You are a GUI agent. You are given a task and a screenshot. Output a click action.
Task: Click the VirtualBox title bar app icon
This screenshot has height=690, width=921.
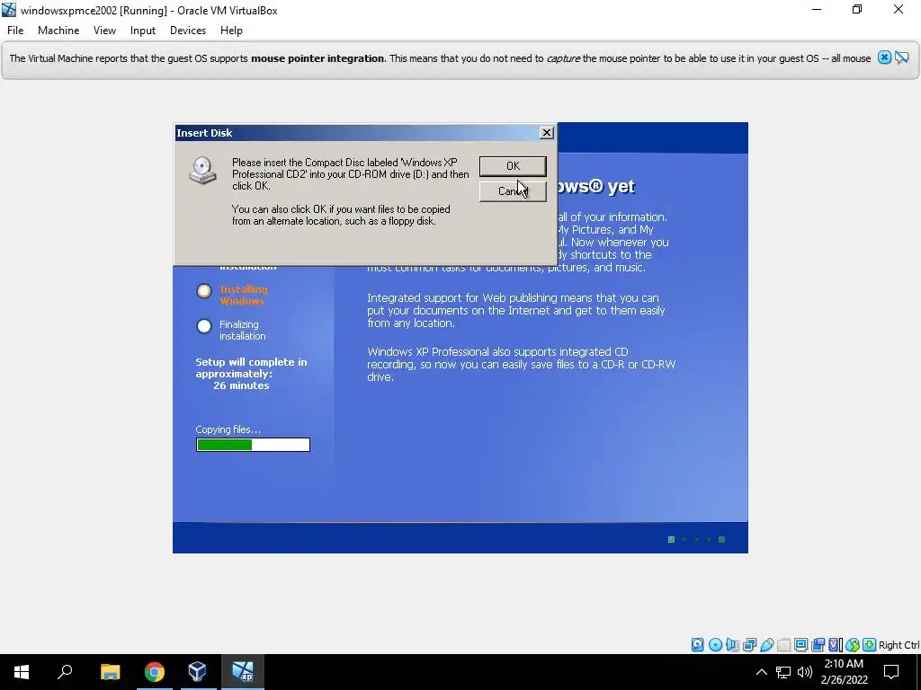click(9, 10)
